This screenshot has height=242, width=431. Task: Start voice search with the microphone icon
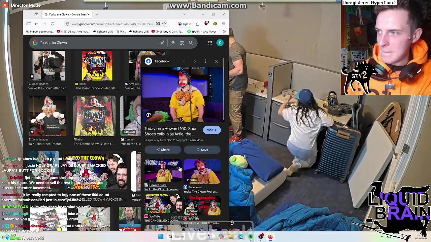[173, 43]
